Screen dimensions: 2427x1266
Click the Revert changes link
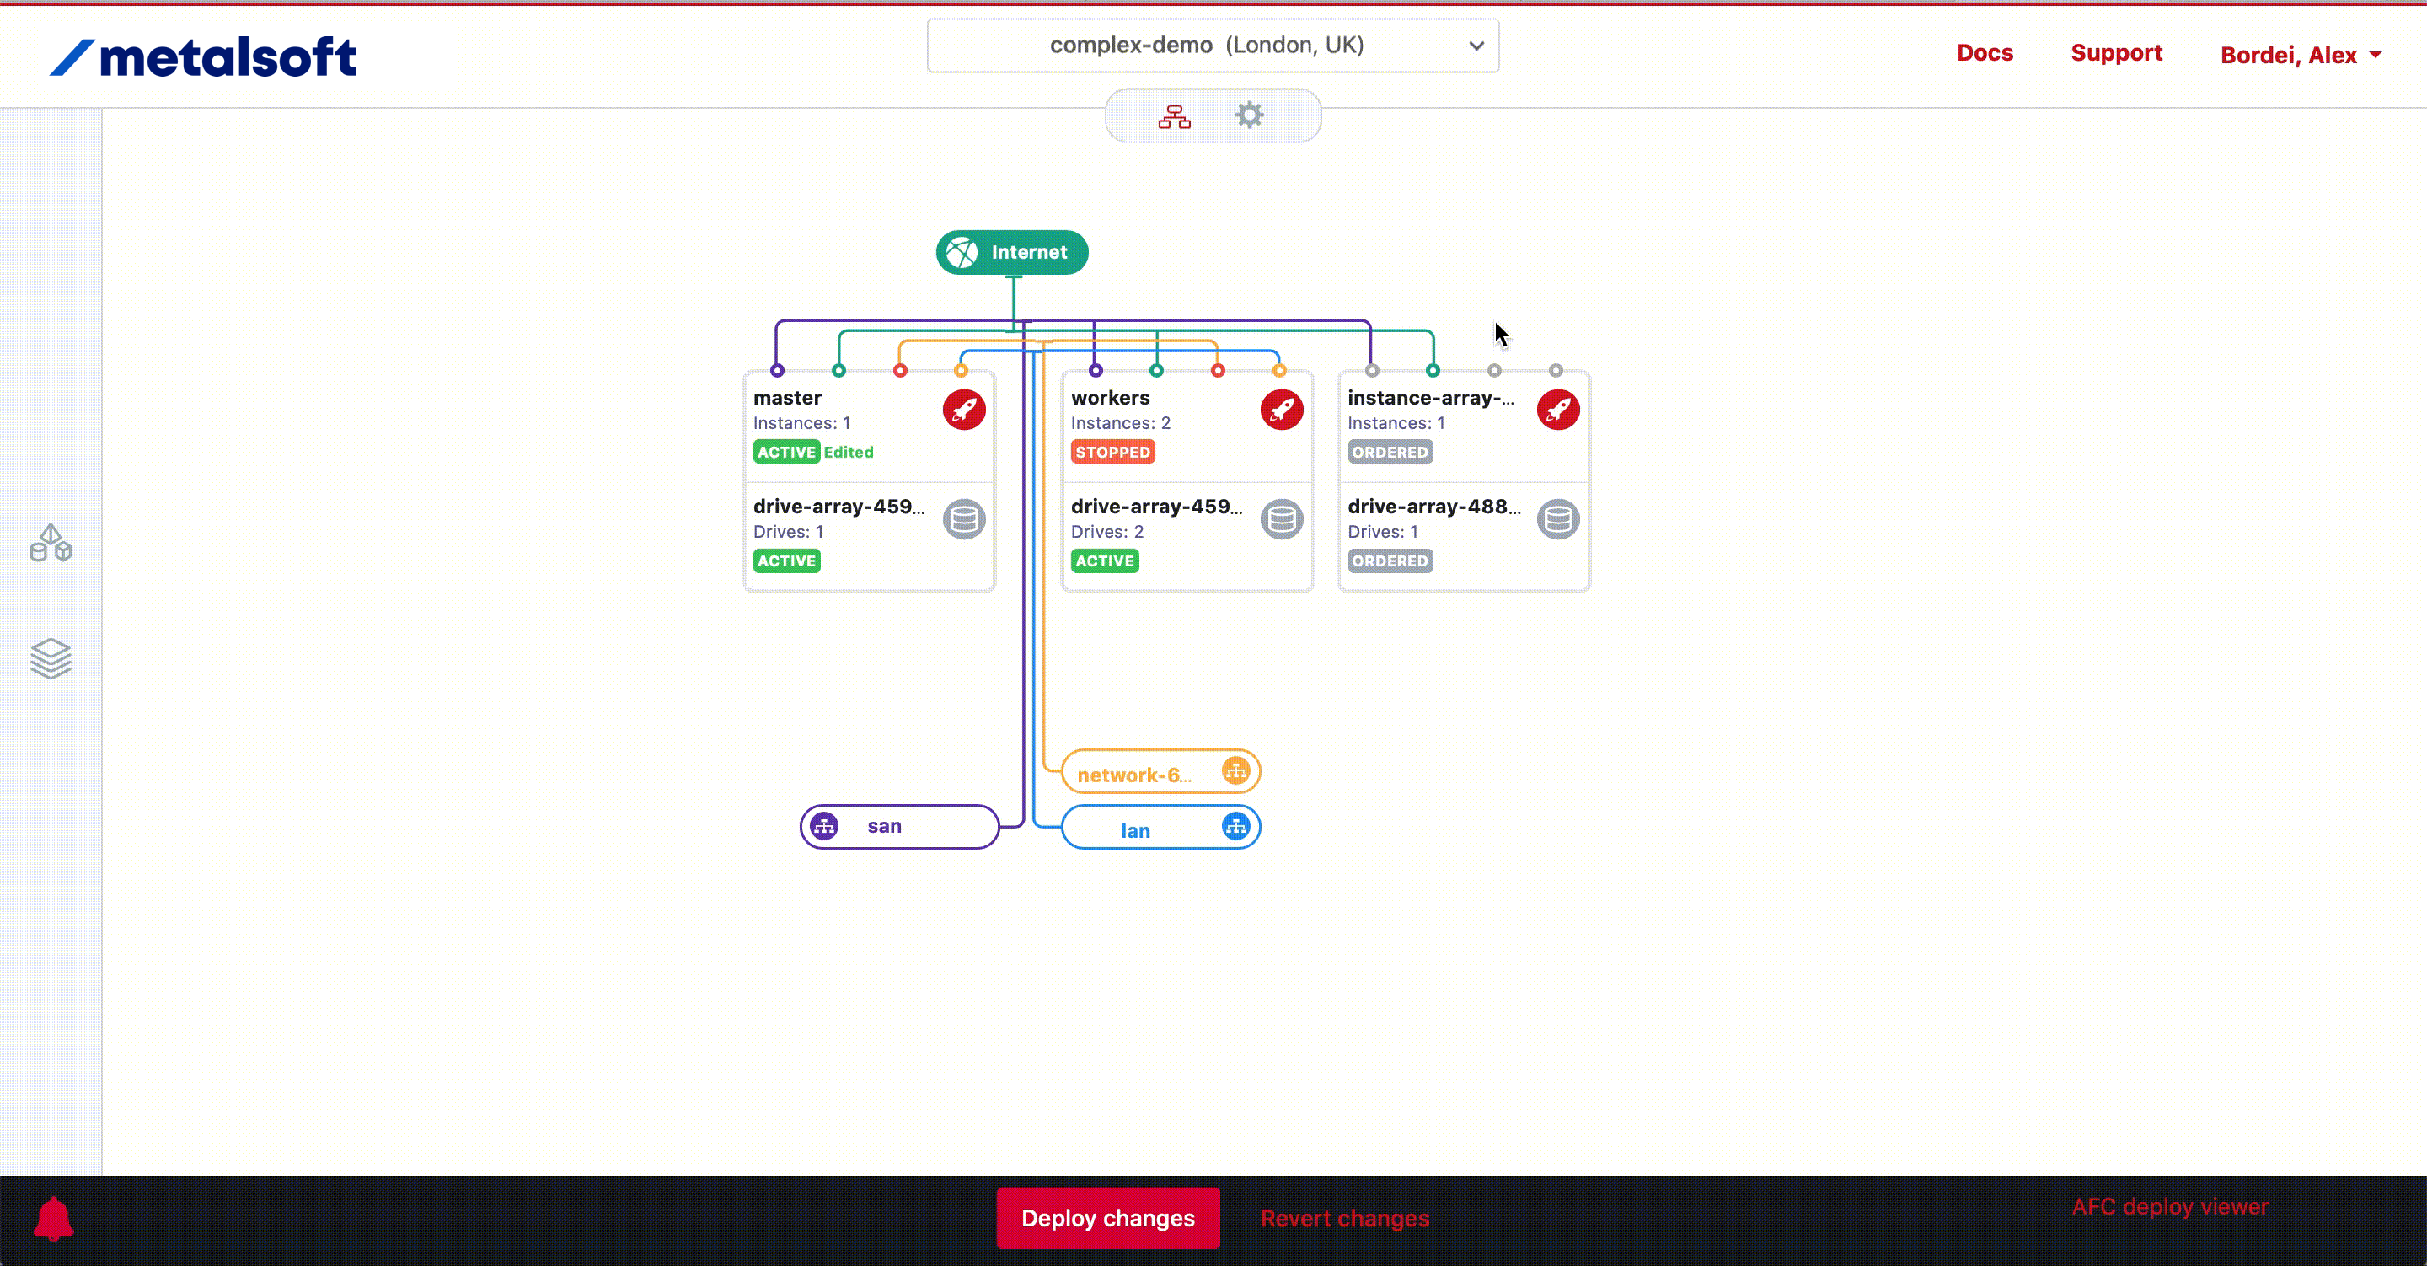click(1344, 1218)
